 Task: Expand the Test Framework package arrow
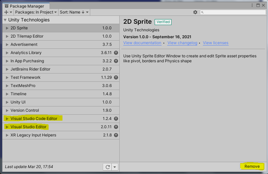point(7,77)
